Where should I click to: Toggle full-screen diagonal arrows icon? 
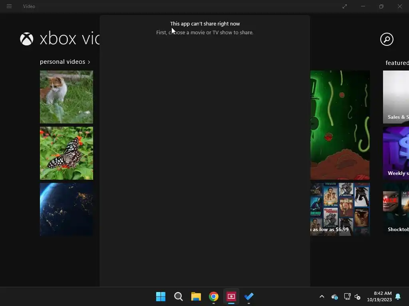345,6
